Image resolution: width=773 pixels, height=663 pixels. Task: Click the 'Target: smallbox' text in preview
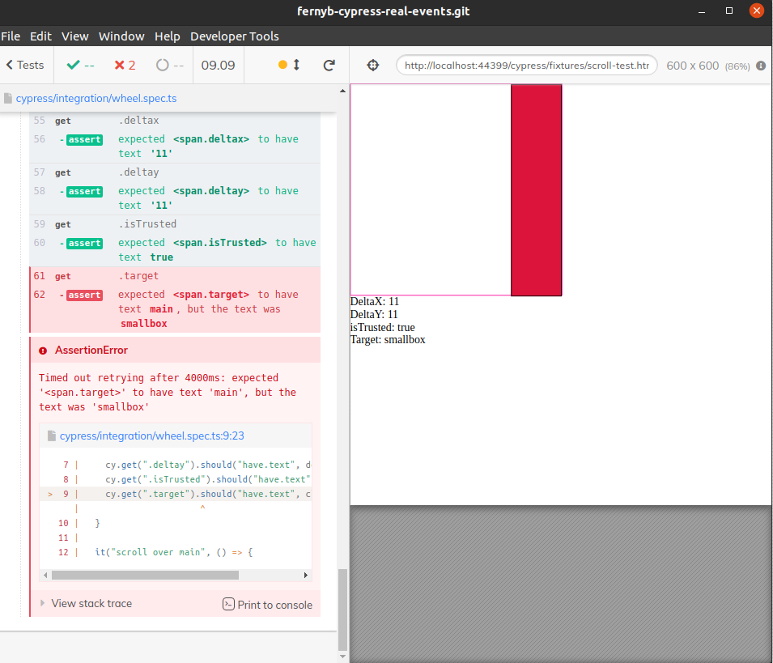[388, 340]
